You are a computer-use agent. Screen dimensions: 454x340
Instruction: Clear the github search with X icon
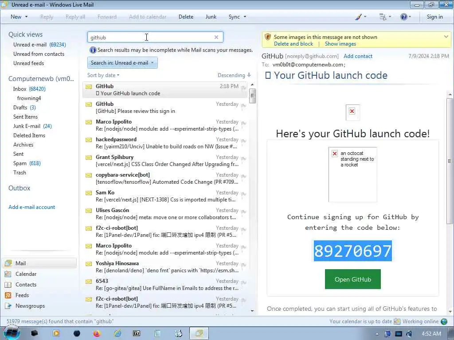point(216,37)
